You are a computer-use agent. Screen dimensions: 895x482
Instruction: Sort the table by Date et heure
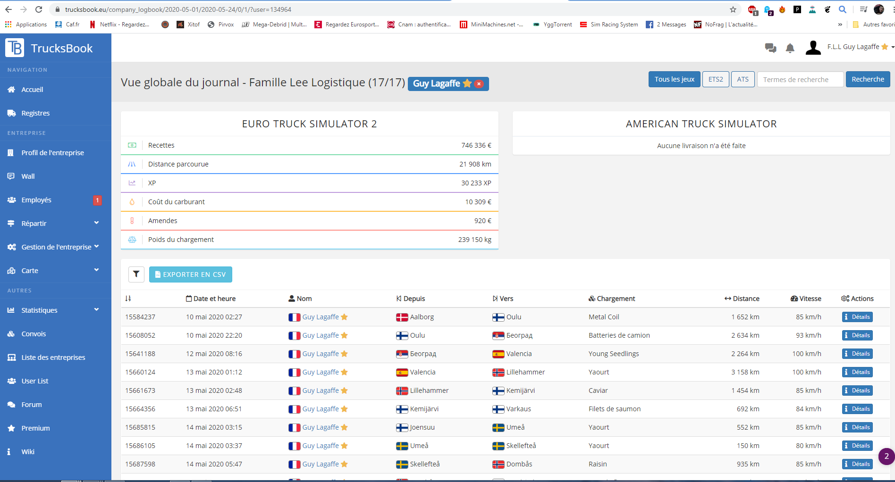click(211, 299)
